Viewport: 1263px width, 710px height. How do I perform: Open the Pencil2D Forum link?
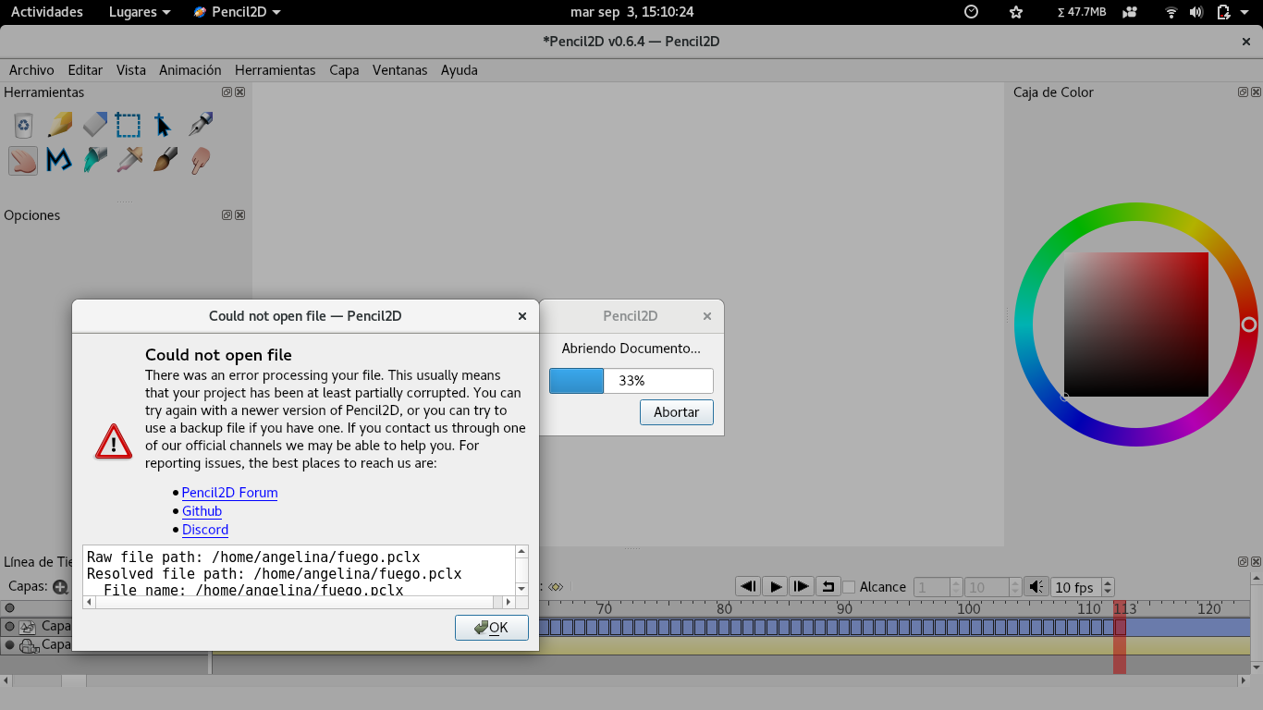coord(229,493)
